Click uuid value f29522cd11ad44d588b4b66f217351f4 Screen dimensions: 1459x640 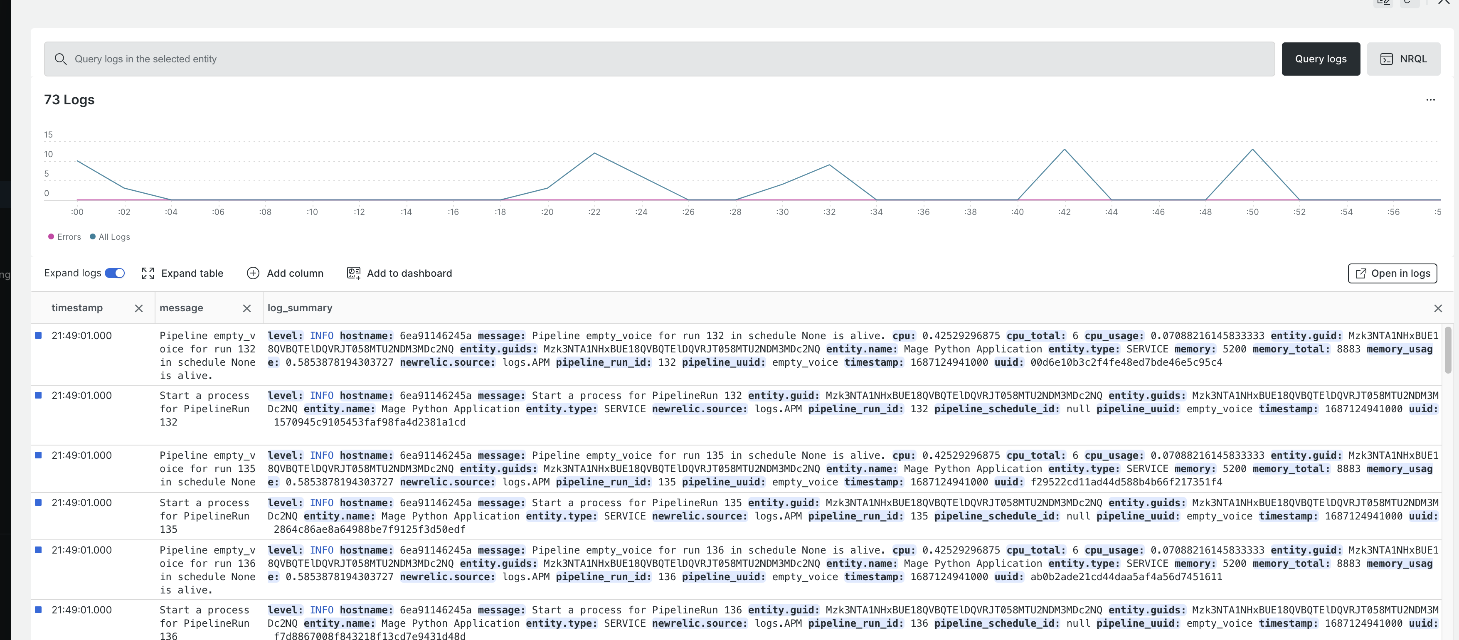coord(1126,482)
